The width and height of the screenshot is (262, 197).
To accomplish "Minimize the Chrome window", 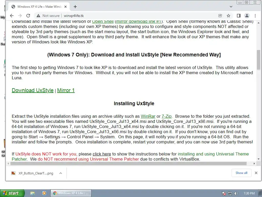I will 240,3.
